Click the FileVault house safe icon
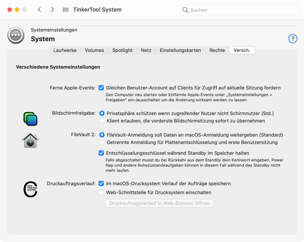The height and width of the screenshot is (242, 304). pyautogui.click(x=30, y=140)
